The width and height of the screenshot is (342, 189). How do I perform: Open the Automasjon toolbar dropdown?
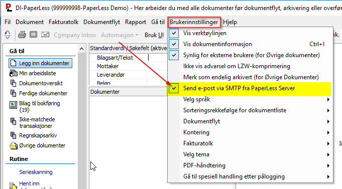click(120, 35)
